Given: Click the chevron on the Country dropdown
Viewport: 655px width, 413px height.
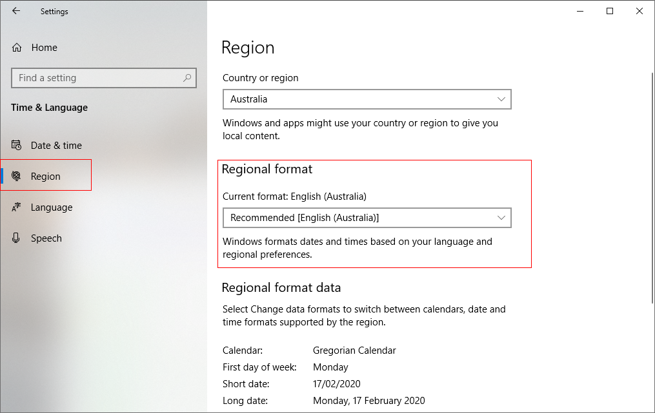Looking at the screenshot, I should pyautogui.click(x=501, y=99).
